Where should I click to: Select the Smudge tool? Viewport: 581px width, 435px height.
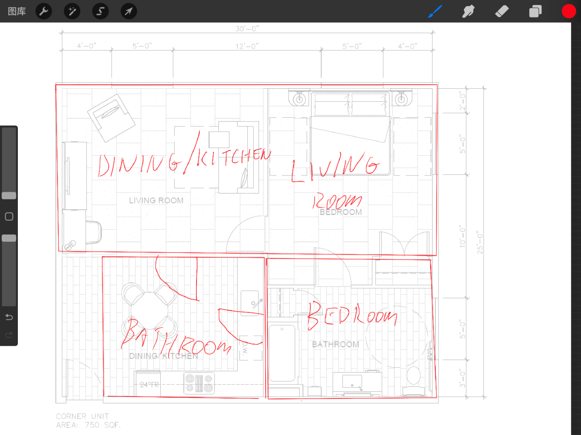468,11
